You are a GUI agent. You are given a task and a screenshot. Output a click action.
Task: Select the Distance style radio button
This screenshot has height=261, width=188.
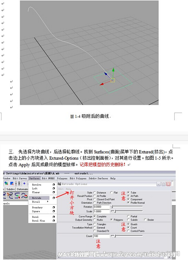[95, 193]
